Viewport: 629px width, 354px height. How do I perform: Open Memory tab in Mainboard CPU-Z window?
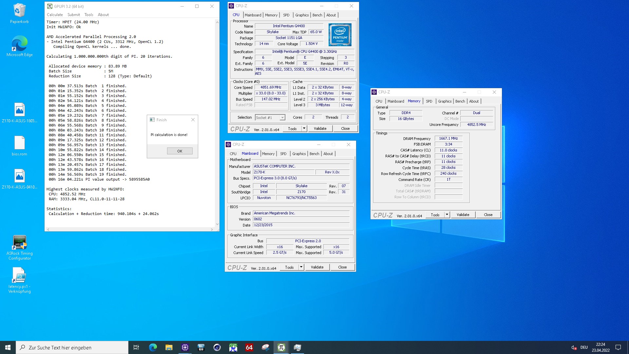pyautogui.click(x=268, y=154)
